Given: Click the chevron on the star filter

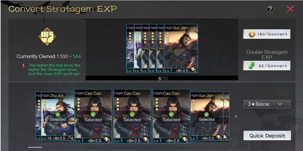Looking at the screenshot, I should 280,104.
